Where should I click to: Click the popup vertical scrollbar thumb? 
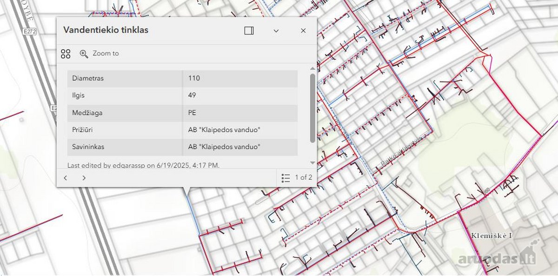coord(312,108)
